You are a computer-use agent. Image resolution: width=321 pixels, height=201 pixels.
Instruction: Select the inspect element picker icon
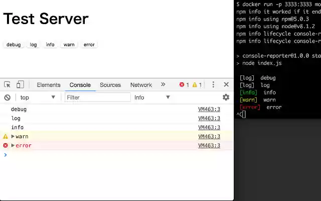[x=7, y=85]
